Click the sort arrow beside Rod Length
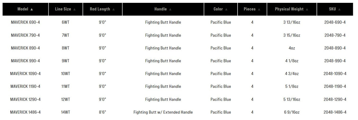This screenshot has height=120, width=358. (114, 9)
